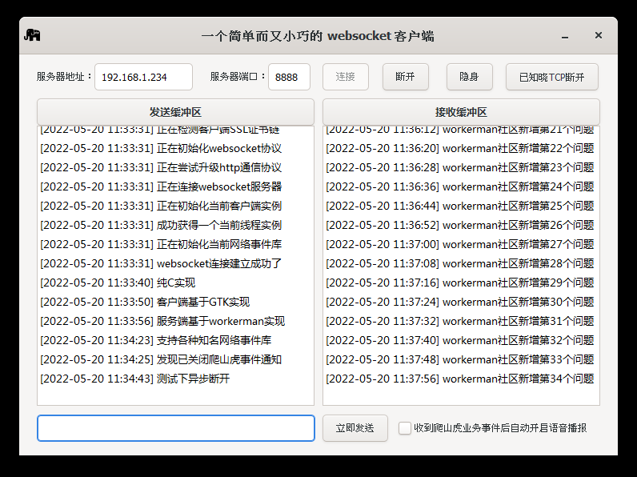
Task: Select received line 新增第25个问题
Action: pyautogui.click(x=460, y=206)
